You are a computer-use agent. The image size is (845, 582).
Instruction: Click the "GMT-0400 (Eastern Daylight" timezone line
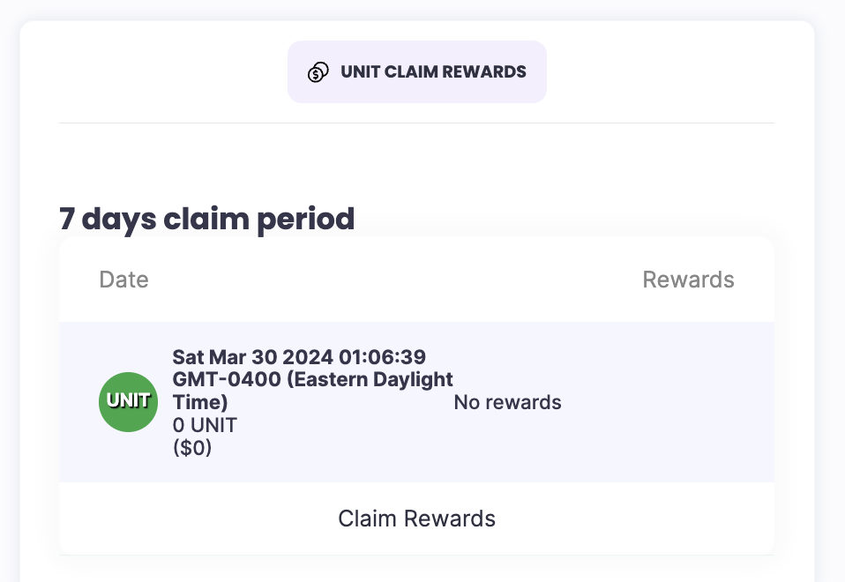coord(312,380)
